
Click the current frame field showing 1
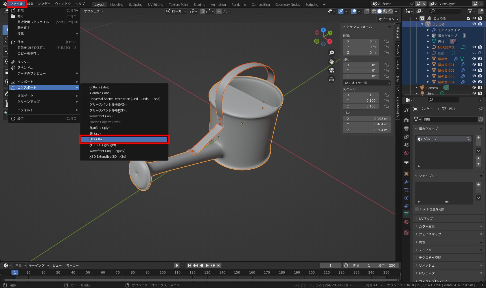331,265
